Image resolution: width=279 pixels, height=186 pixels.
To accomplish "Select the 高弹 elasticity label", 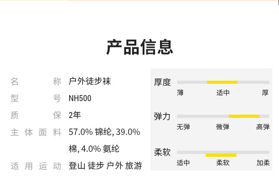I will [x=263, y=127].
